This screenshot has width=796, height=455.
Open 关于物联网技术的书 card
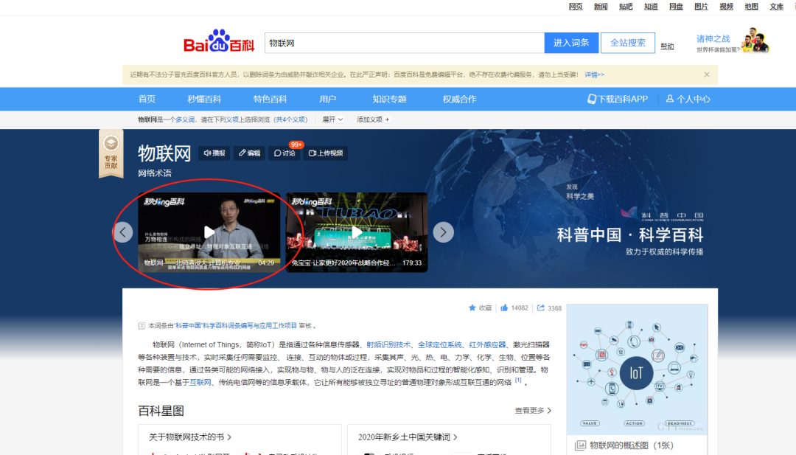190,437
